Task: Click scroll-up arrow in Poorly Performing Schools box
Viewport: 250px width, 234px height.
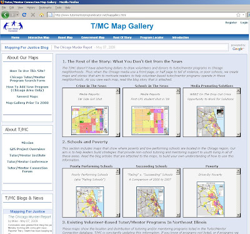Action: pyautogui.click(x=117, y=171)
